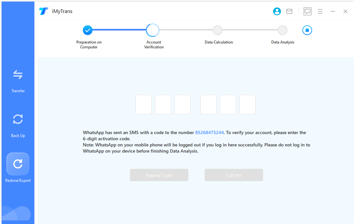
Task: Open the Transfer section in sidebar
Action: point(18,81)
